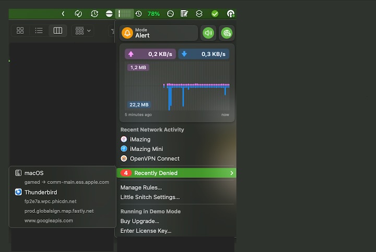Click Buy Upgrade option
The width and height of the screenshot is (376, 252).
pyautogui.click(x=139, y=221)
